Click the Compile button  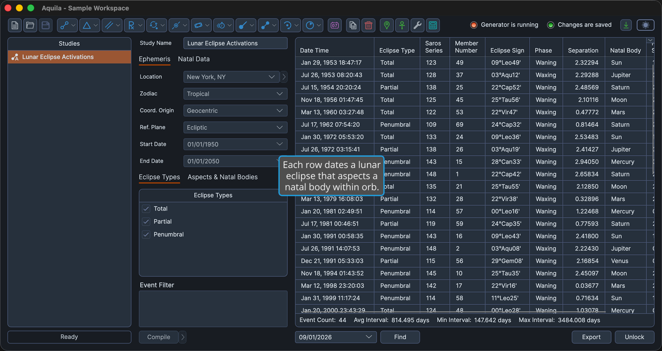159,337
